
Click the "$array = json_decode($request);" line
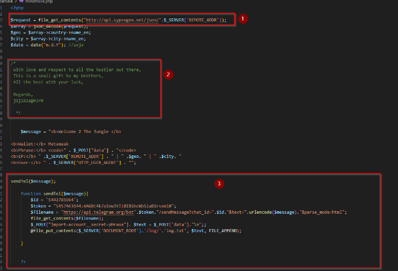coord(49,26)
